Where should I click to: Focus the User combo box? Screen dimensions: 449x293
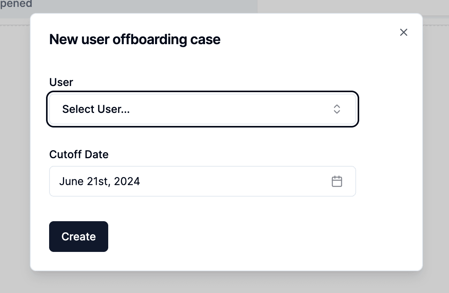pos(202,109)
